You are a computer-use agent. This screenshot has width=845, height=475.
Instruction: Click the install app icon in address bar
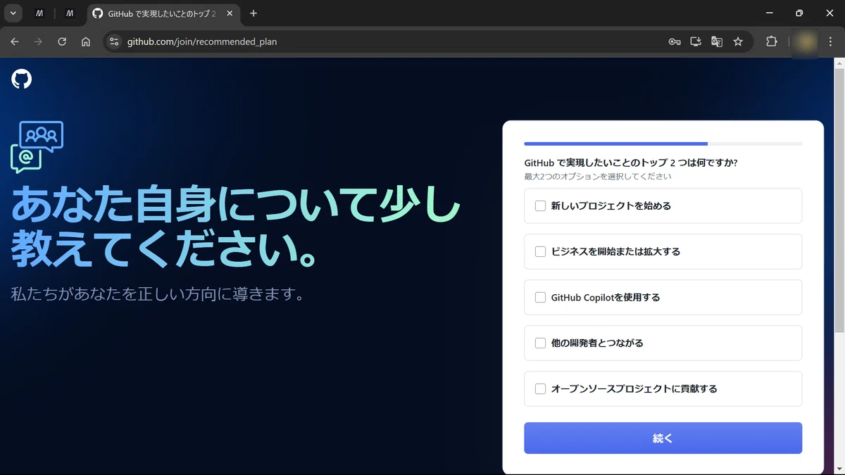tap(696, 42)
